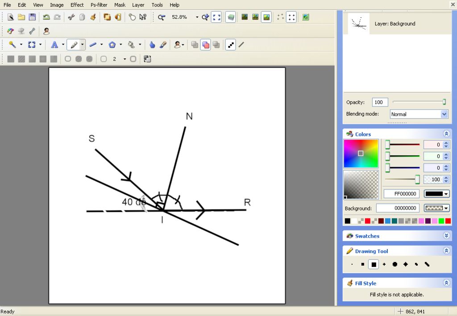Undo the last action

click(x=46, y=17)
